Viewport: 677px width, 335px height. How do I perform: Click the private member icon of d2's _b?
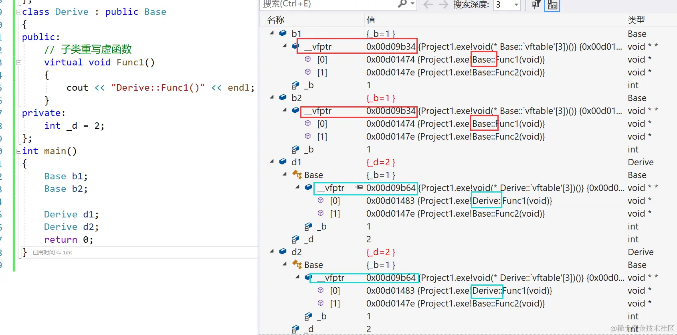click(308, 316)
